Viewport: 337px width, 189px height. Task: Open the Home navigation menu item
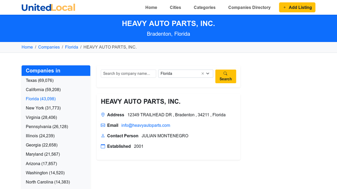pyautogui.click(x=151, y=8)
